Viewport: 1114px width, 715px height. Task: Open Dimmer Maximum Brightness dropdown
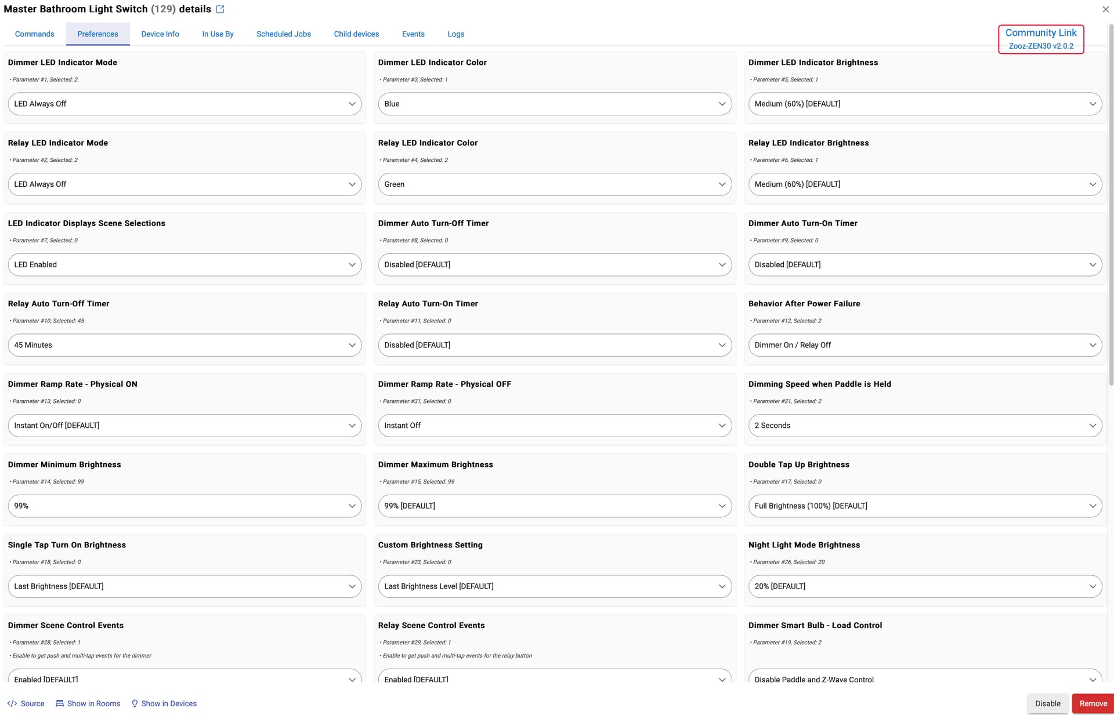click(x=555, y=506)
